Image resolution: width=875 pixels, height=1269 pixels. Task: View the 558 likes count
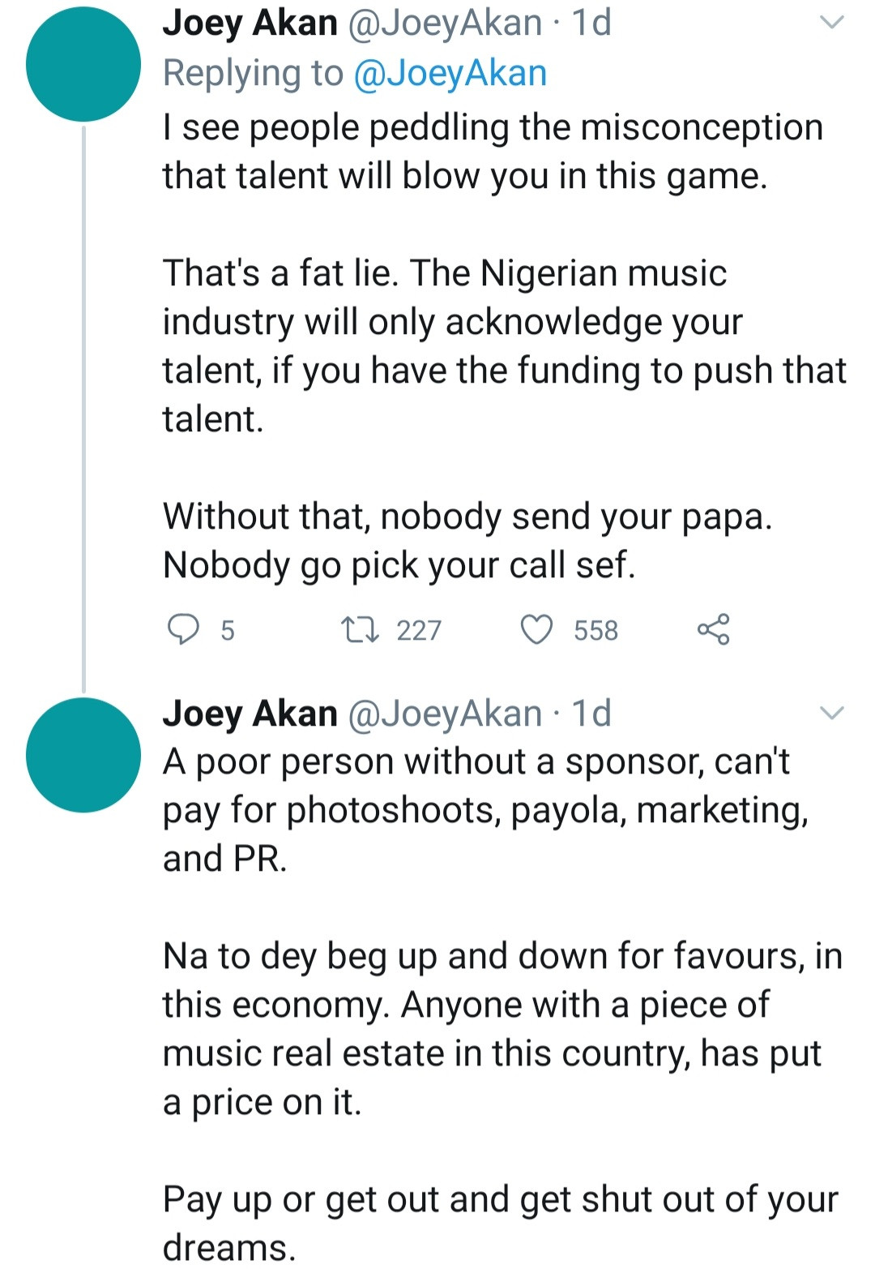(x=595, y=630)
